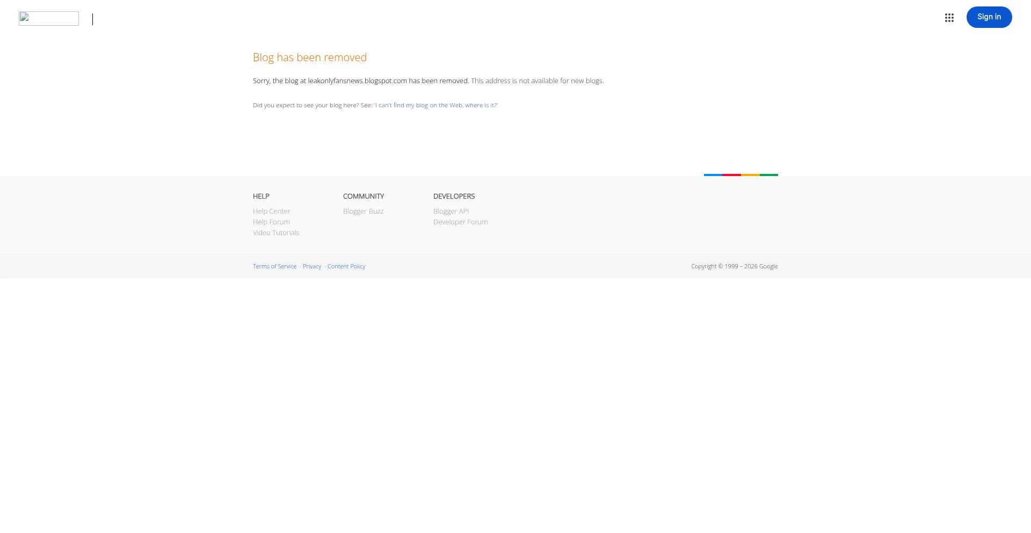The image size is (1031, 533).
Task: Click the HELP column heading
Action: click(x=261, y=196)
